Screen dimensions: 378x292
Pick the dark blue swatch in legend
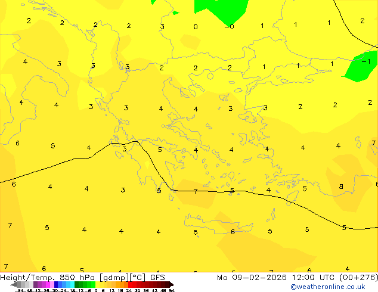pos(56,284)
